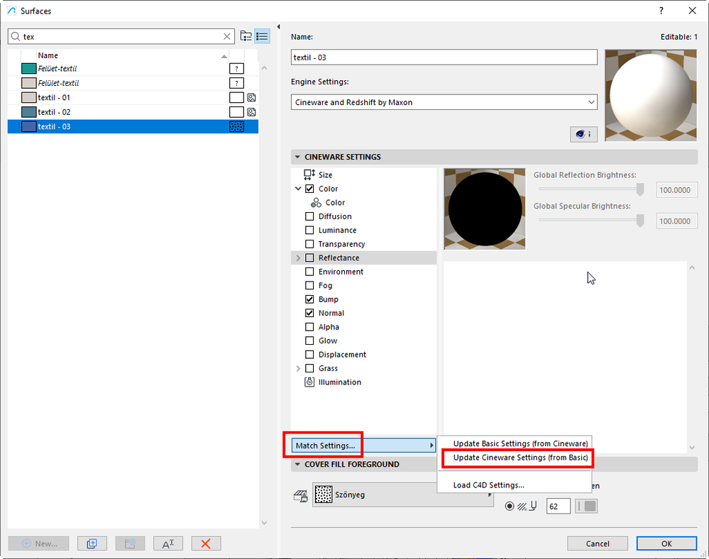
Task: Enable the Diffusion checkbox
Action: tap(309, 216)
